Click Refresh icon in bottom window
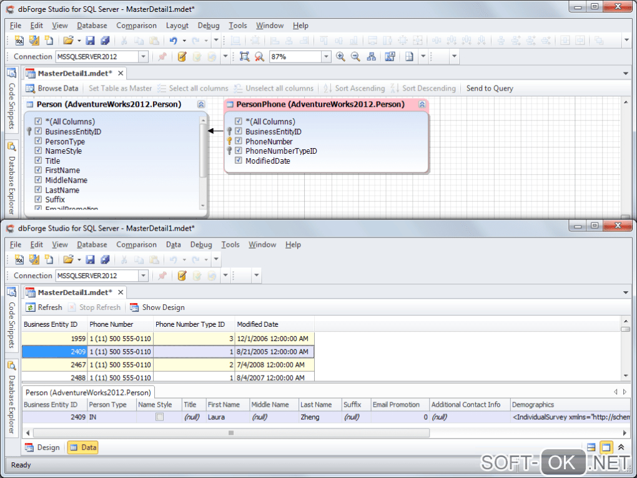Screen dimensions: 637x478 [30, 307]
